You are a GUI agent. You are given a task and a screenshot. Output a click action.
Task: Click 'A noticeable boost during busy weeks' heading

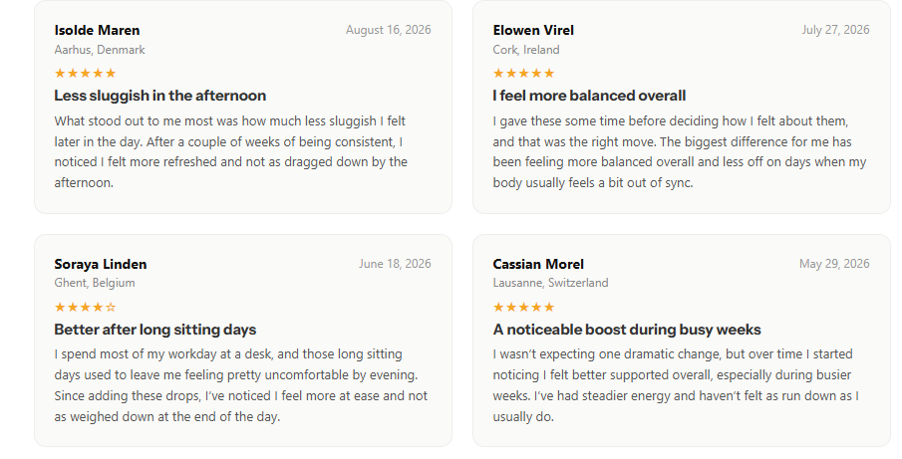pyautogui.click(x=627, y=330)
